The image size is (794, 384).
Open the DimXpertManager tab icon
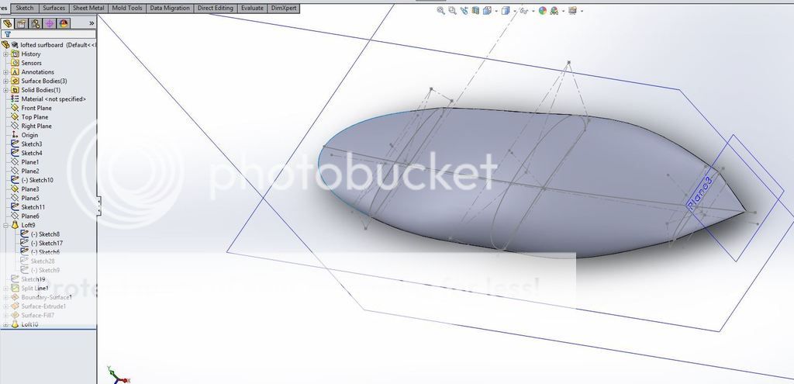[x=50, y=23]
